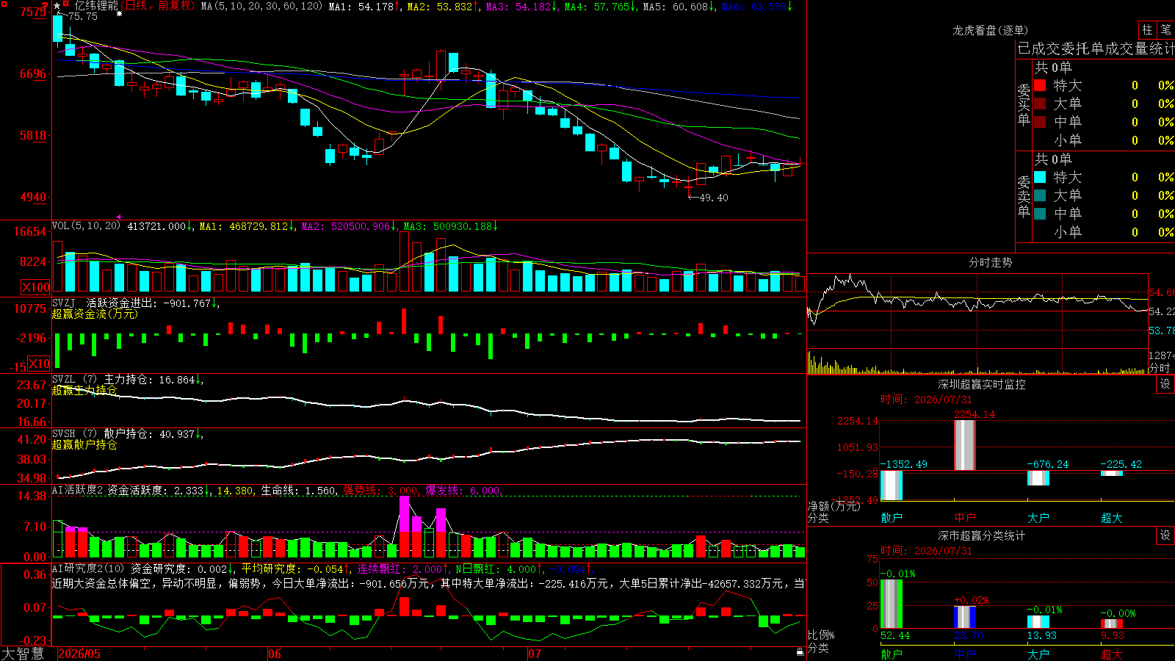
Task: Switch the 龙虎看盘 view to 柱 mode
Action: pos(1147,30)
